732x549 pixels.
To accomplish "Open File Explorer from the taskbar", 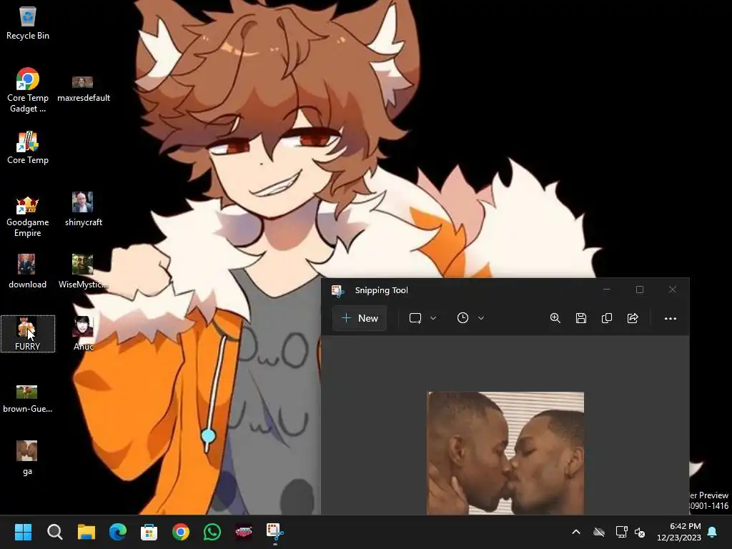I will 86,532.
